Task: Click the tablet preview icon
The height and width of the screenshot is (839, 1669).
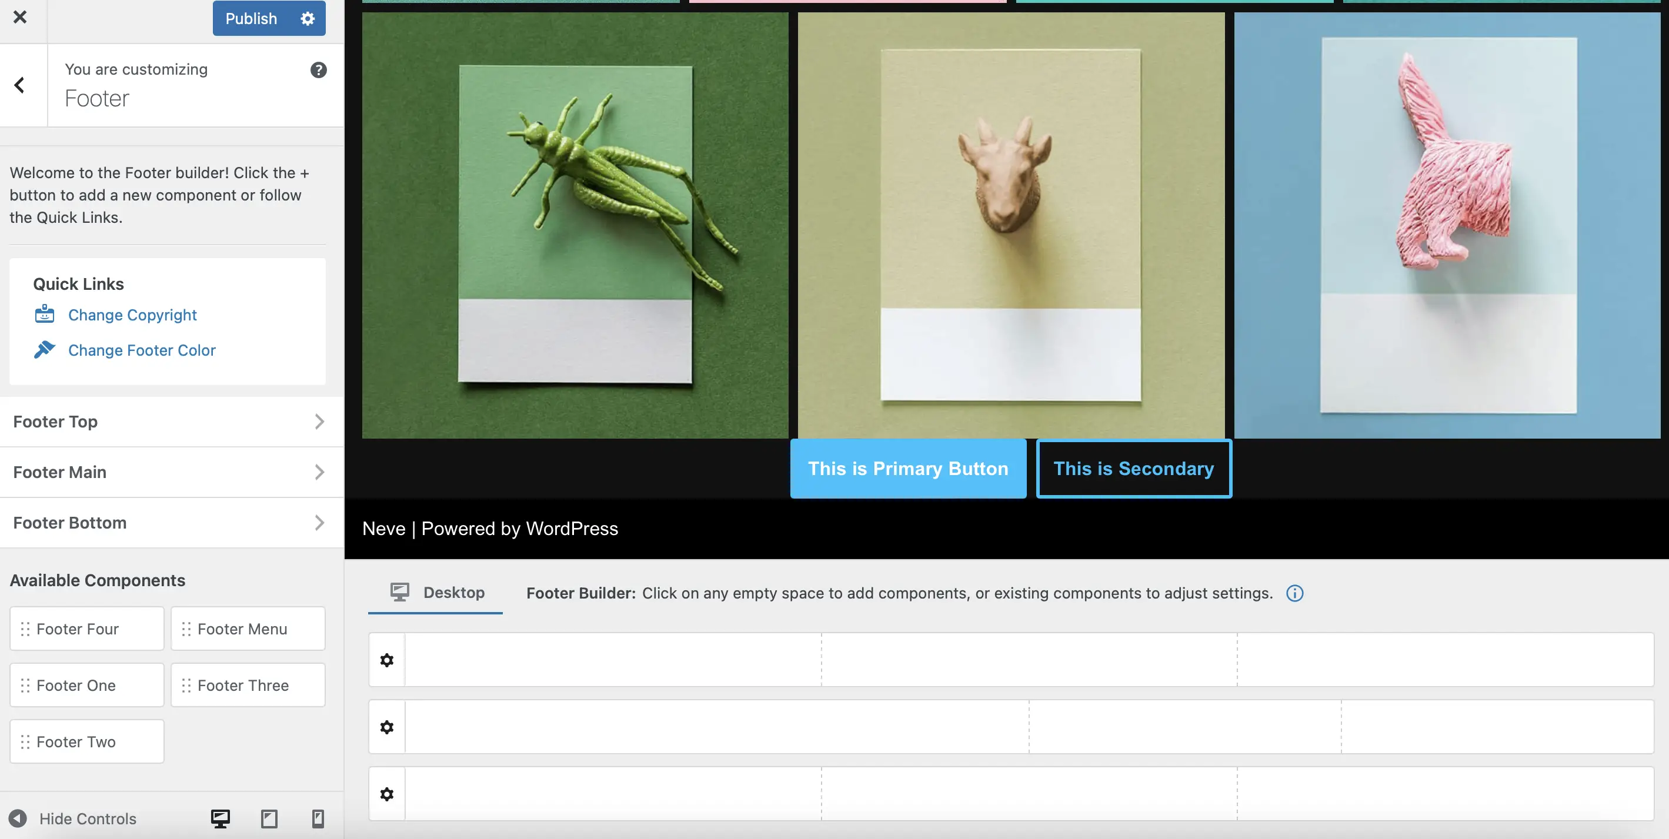Action: (269, 818)
